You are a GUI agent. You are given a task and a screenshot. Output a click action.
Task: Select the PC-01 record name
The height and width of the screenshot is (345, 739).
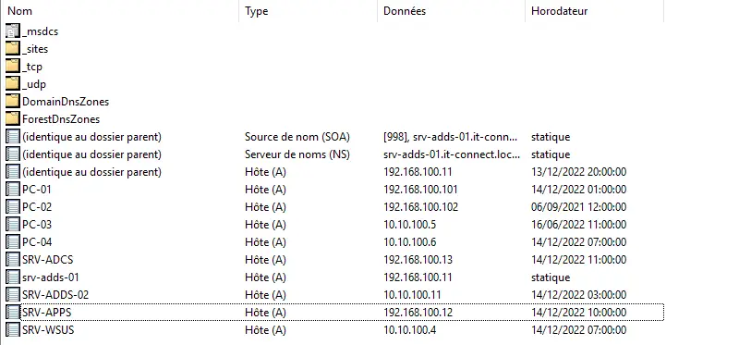click(x=37, y=190)
